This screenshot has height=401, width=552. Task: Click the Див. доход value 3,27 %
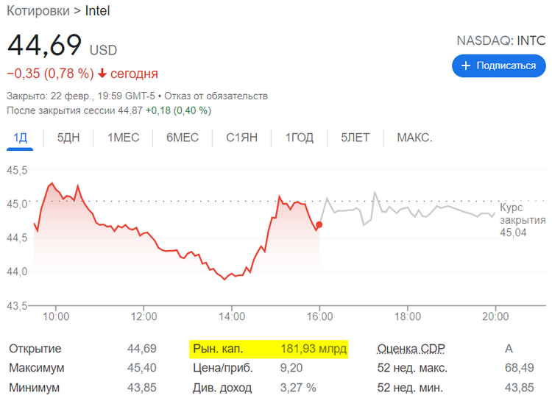point(298,388)
